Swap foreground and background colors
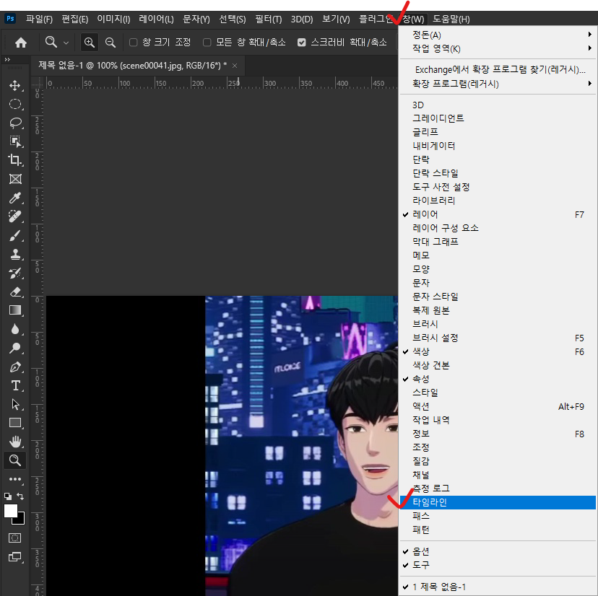Screen dimensions: 598x596 click(20, 496)
